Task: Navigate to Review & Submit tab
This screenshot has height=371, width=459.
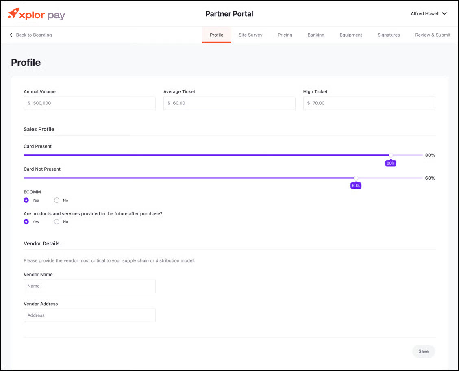Action: [x=432, y=35]
